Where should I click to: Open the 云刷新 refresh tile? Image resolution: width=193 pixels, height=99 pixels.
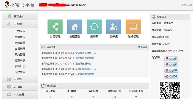(x=94, y=27)
